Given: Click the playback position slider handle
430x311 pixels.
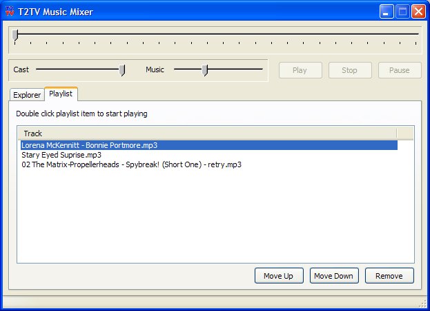Looking at the screenshot, I should click(x=15, y=35).
